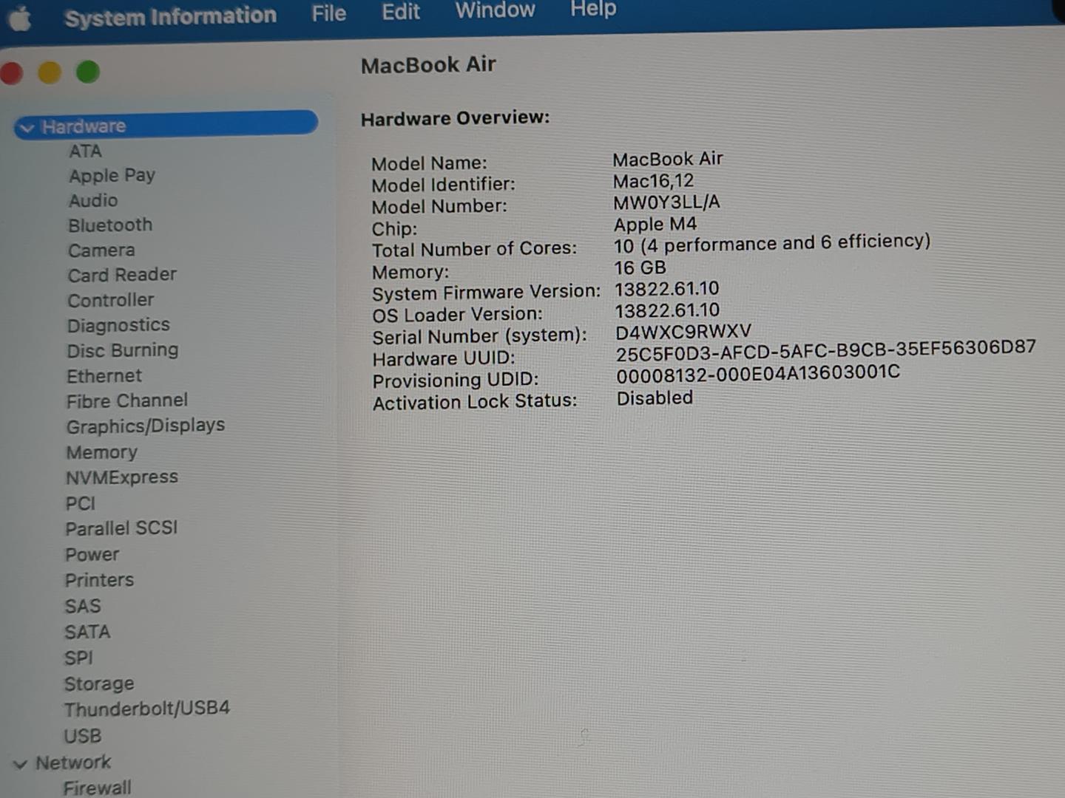Click the Provisioning UDID label
The height and width of the screenshot is (798, 1065).
456,381
